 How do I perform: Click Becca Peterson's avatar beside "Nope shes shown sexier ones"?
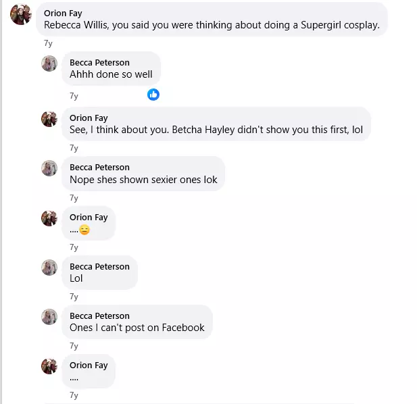49,168
